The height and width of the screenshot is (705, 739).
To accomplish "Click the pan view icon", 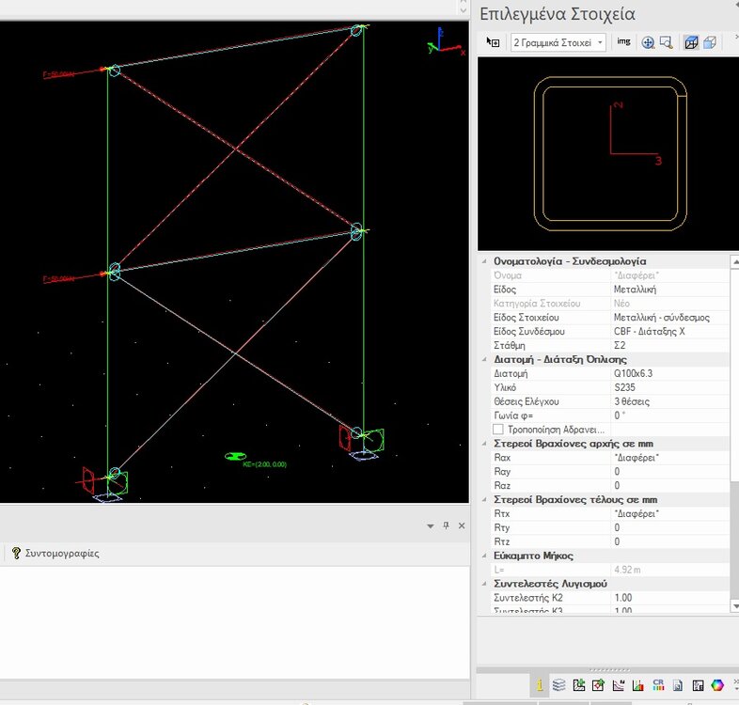I will tap(648, 42).
